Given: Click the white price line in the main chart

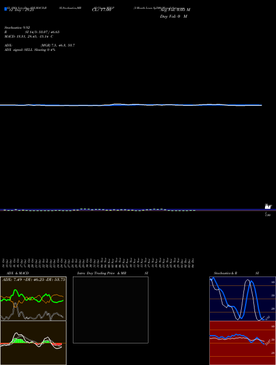Looking at the screenshot, I should click(x=131, y=105).
